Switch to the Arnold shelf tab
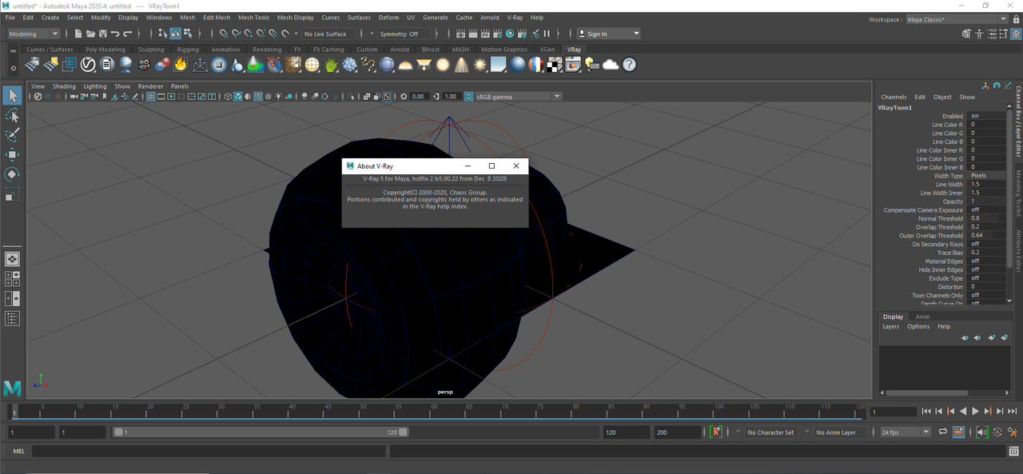This screenshot has width=1023, height=474. [x=400, y=50]
